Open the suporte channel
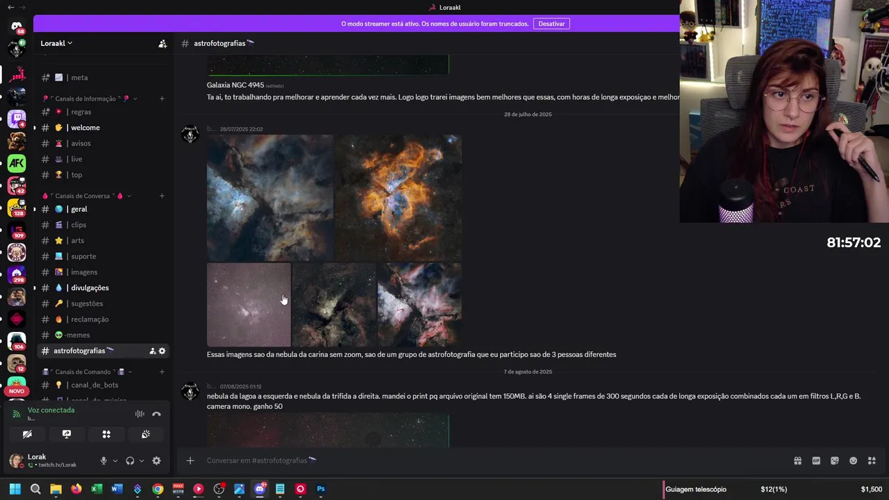Screen dimensions: 889x500 click(x=102, y=256)
